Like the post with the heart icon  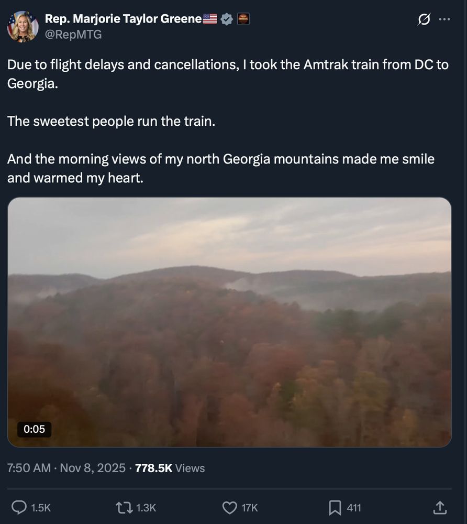229,507
